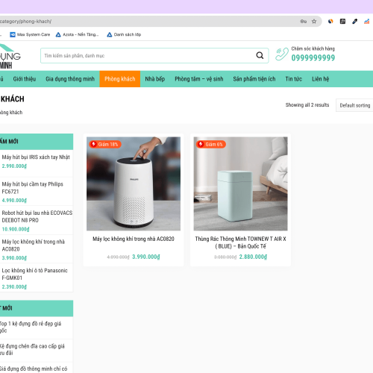Open the Tin tức menu item
Image resolution: width=373 pixels, height=373 pixels.
coord(293,79)
